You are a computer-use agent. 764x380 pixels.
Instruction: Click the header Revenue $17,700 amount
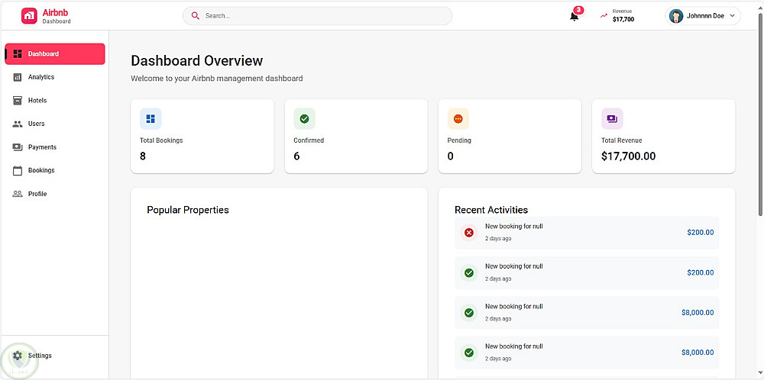[x=623, y=20]
